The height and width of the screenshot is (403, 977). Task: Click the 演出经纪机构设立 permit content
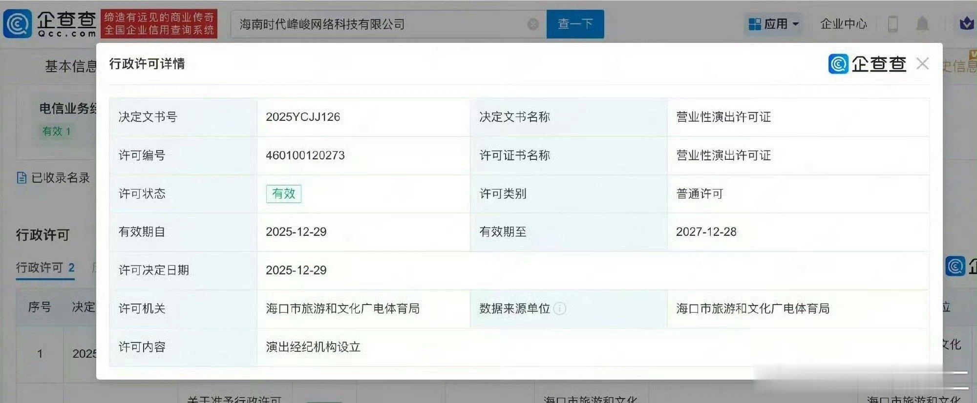(313, 347)
